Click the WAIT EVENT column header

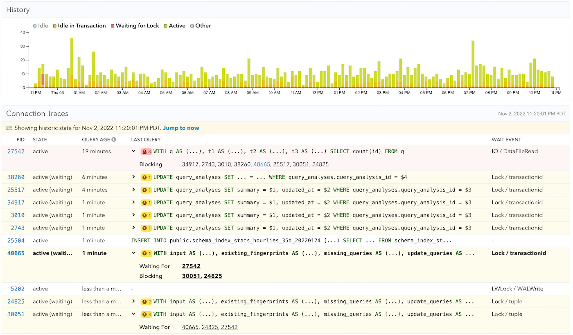click(x=506, y=139)
